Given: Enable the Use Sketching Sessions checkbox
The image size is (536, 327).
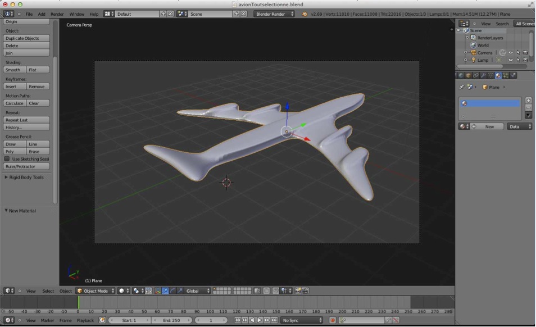Looking at the screenshot, I should tap(7, 159).
